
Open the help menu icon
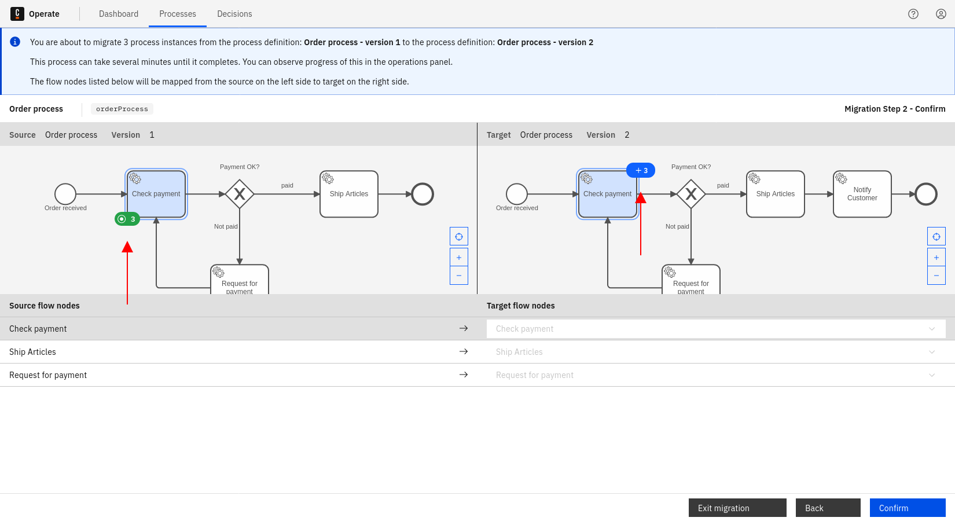click(x=913, y=13)
